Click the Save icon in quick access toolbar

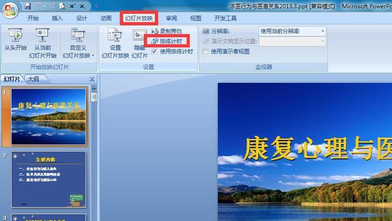coord(28,6)
